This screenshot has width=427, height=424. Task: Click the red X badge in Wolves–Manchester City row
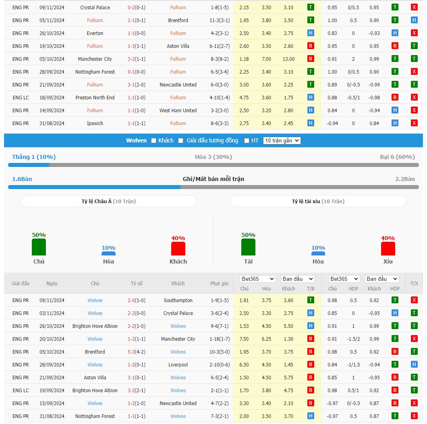(x=414, y=339)
